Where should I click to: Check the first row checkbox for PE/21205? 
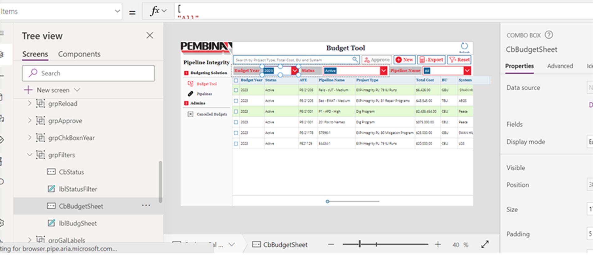click(236, 90)
